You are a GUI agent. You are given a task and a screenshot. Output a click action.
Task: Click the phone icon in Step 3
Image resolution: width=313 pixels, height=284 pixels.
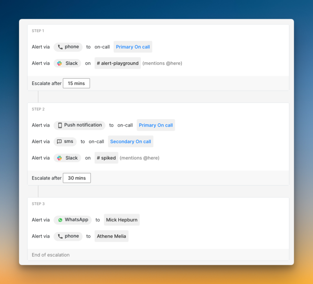[60, 236]
